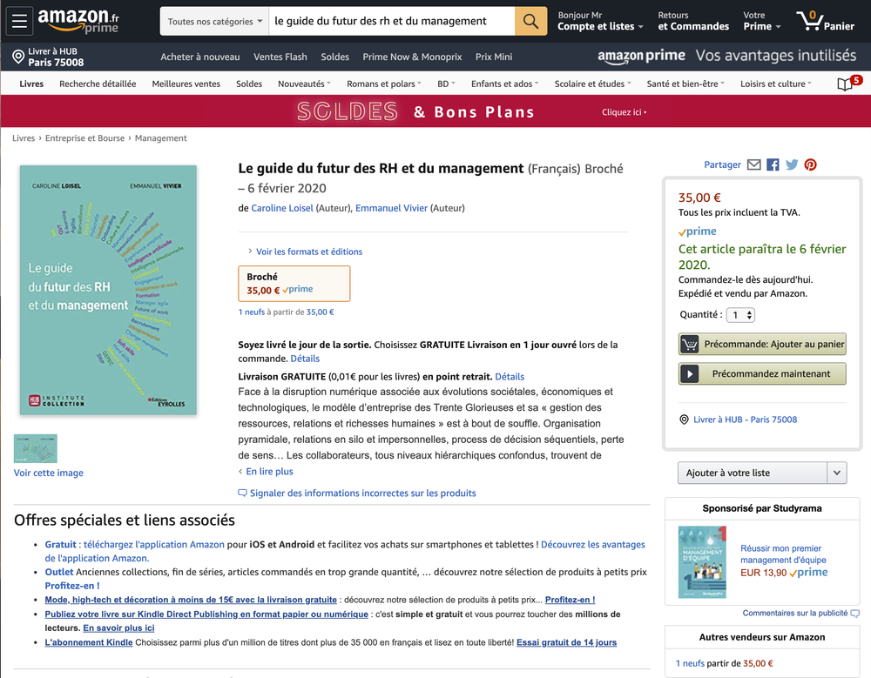Viewport: 871px width, 678px height.
Task: Open the Panier shopping cart
Action: 826,21
